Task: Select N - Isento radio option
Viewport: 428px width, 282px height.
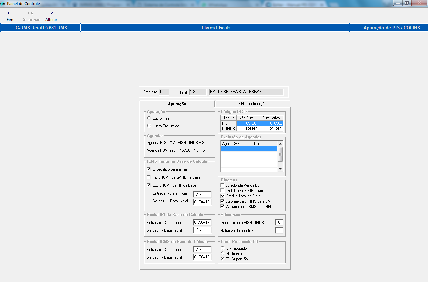Action: (231, 254)
